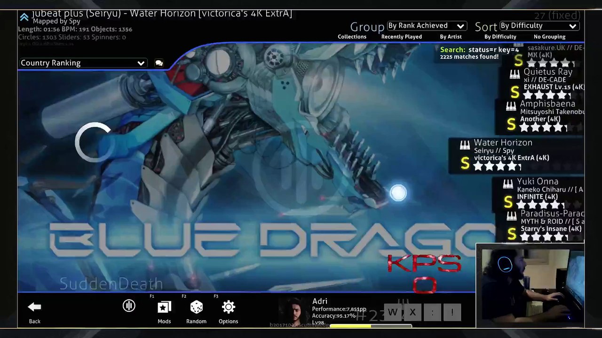Select the Paradisus-Paradoxum song title
The image size is (602, 338).
552,214
